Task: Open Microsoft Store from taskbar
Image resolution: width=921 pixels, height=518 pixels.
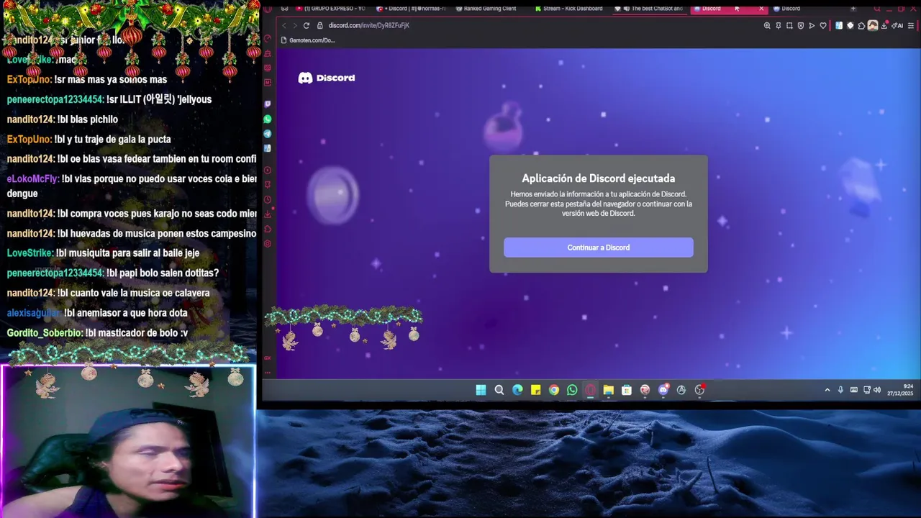Action: pyautogui.click(x=627, y=390)
